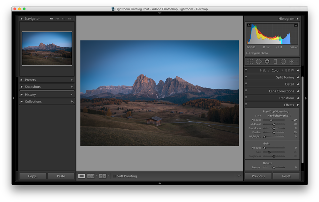The height and width of the screenshot is (202, 319).
Task: Open the before/after view options dropdown arrow
Action: click(108, 176)
